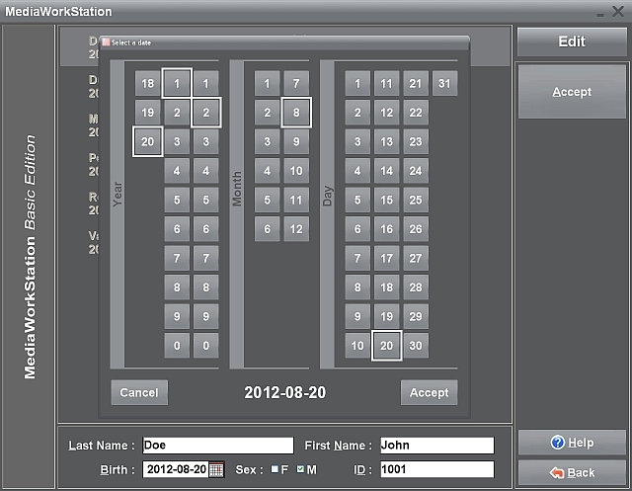Click the Birth date input field
632x491 pixels.
tap(176, 469)
